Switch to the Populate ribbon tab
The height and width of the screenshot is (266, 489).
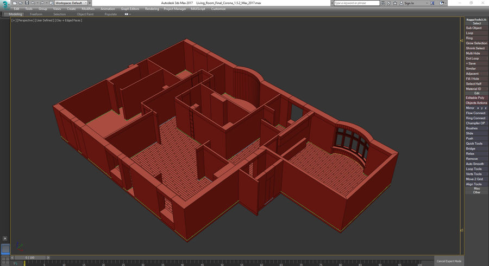(111, 14)
